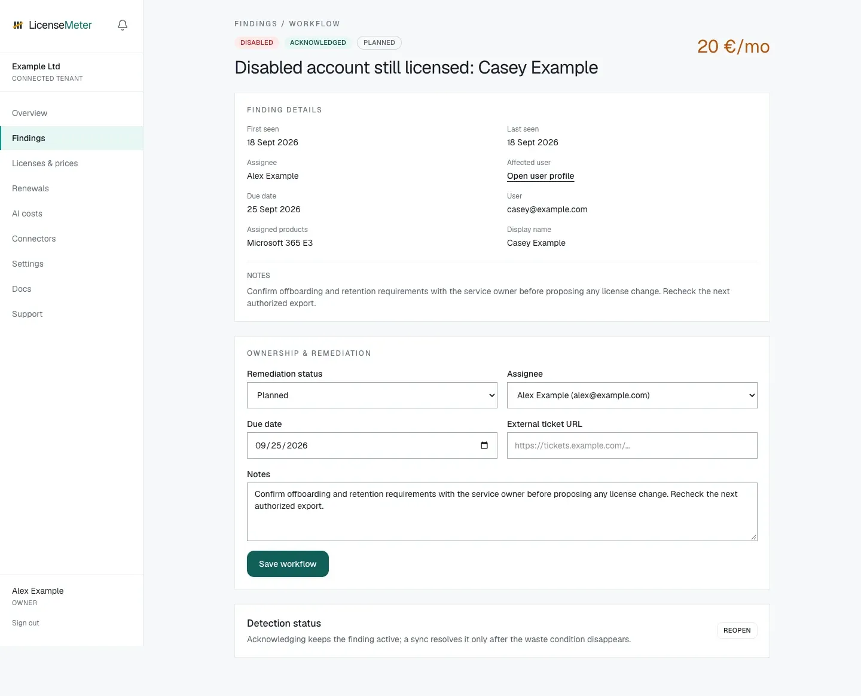Click Findings breadcrumb link
Screen dimensions: 861x696
[x=256, y=24]
